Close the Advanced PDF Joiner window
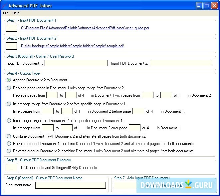 (214, 6)
